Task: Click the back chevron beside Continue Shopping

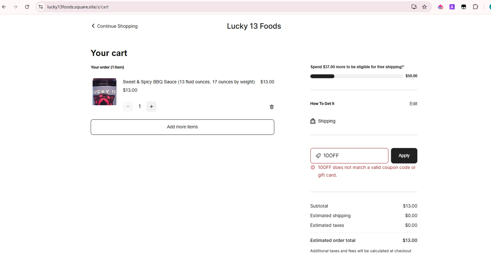Action: click(93, 26)
